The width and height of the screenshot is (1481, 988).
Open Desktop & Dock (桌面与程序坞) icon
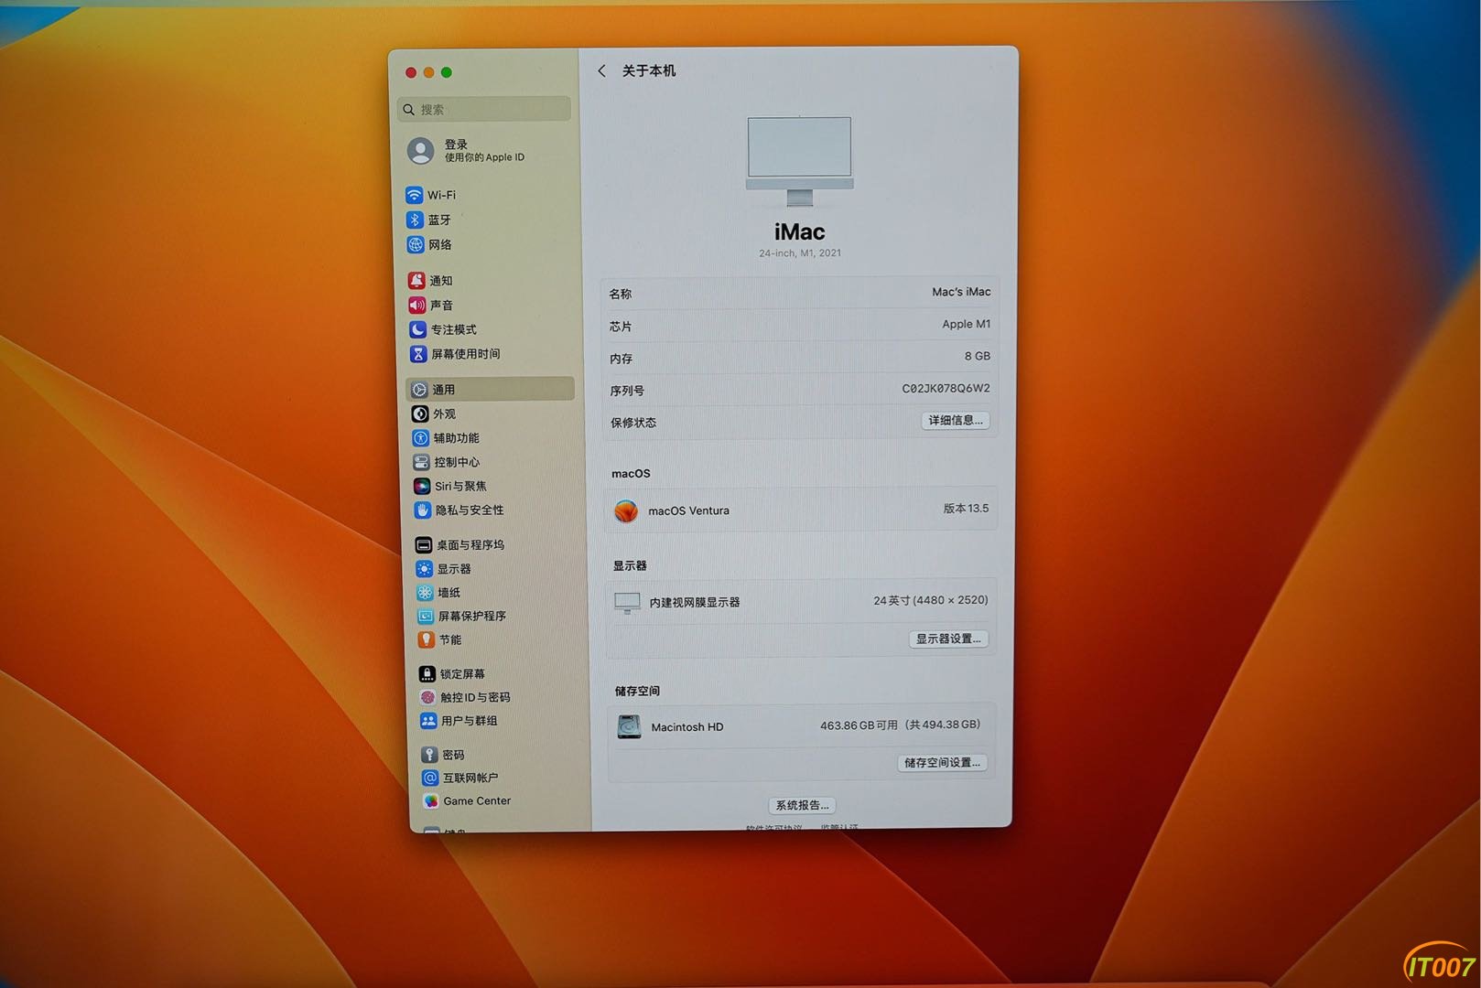[x=424, y=544]
